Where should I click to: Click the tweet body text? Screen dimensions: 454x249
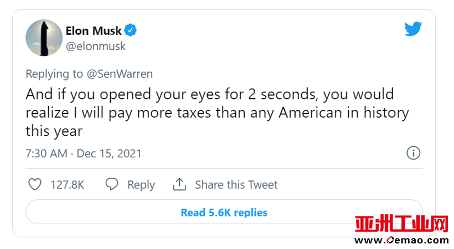(217, 113)
